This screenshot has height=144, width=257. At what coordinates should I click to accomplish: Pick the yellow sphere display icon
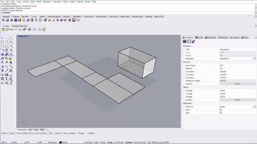[53, 20]
